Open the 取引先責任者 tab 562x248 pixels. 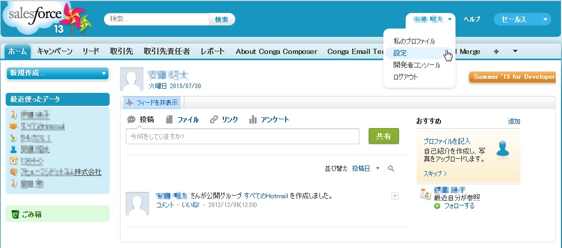click(167, 51)
